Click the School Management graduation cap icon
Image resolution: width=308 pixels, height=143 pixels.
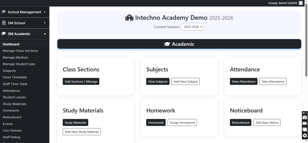[x=4, y=12]
